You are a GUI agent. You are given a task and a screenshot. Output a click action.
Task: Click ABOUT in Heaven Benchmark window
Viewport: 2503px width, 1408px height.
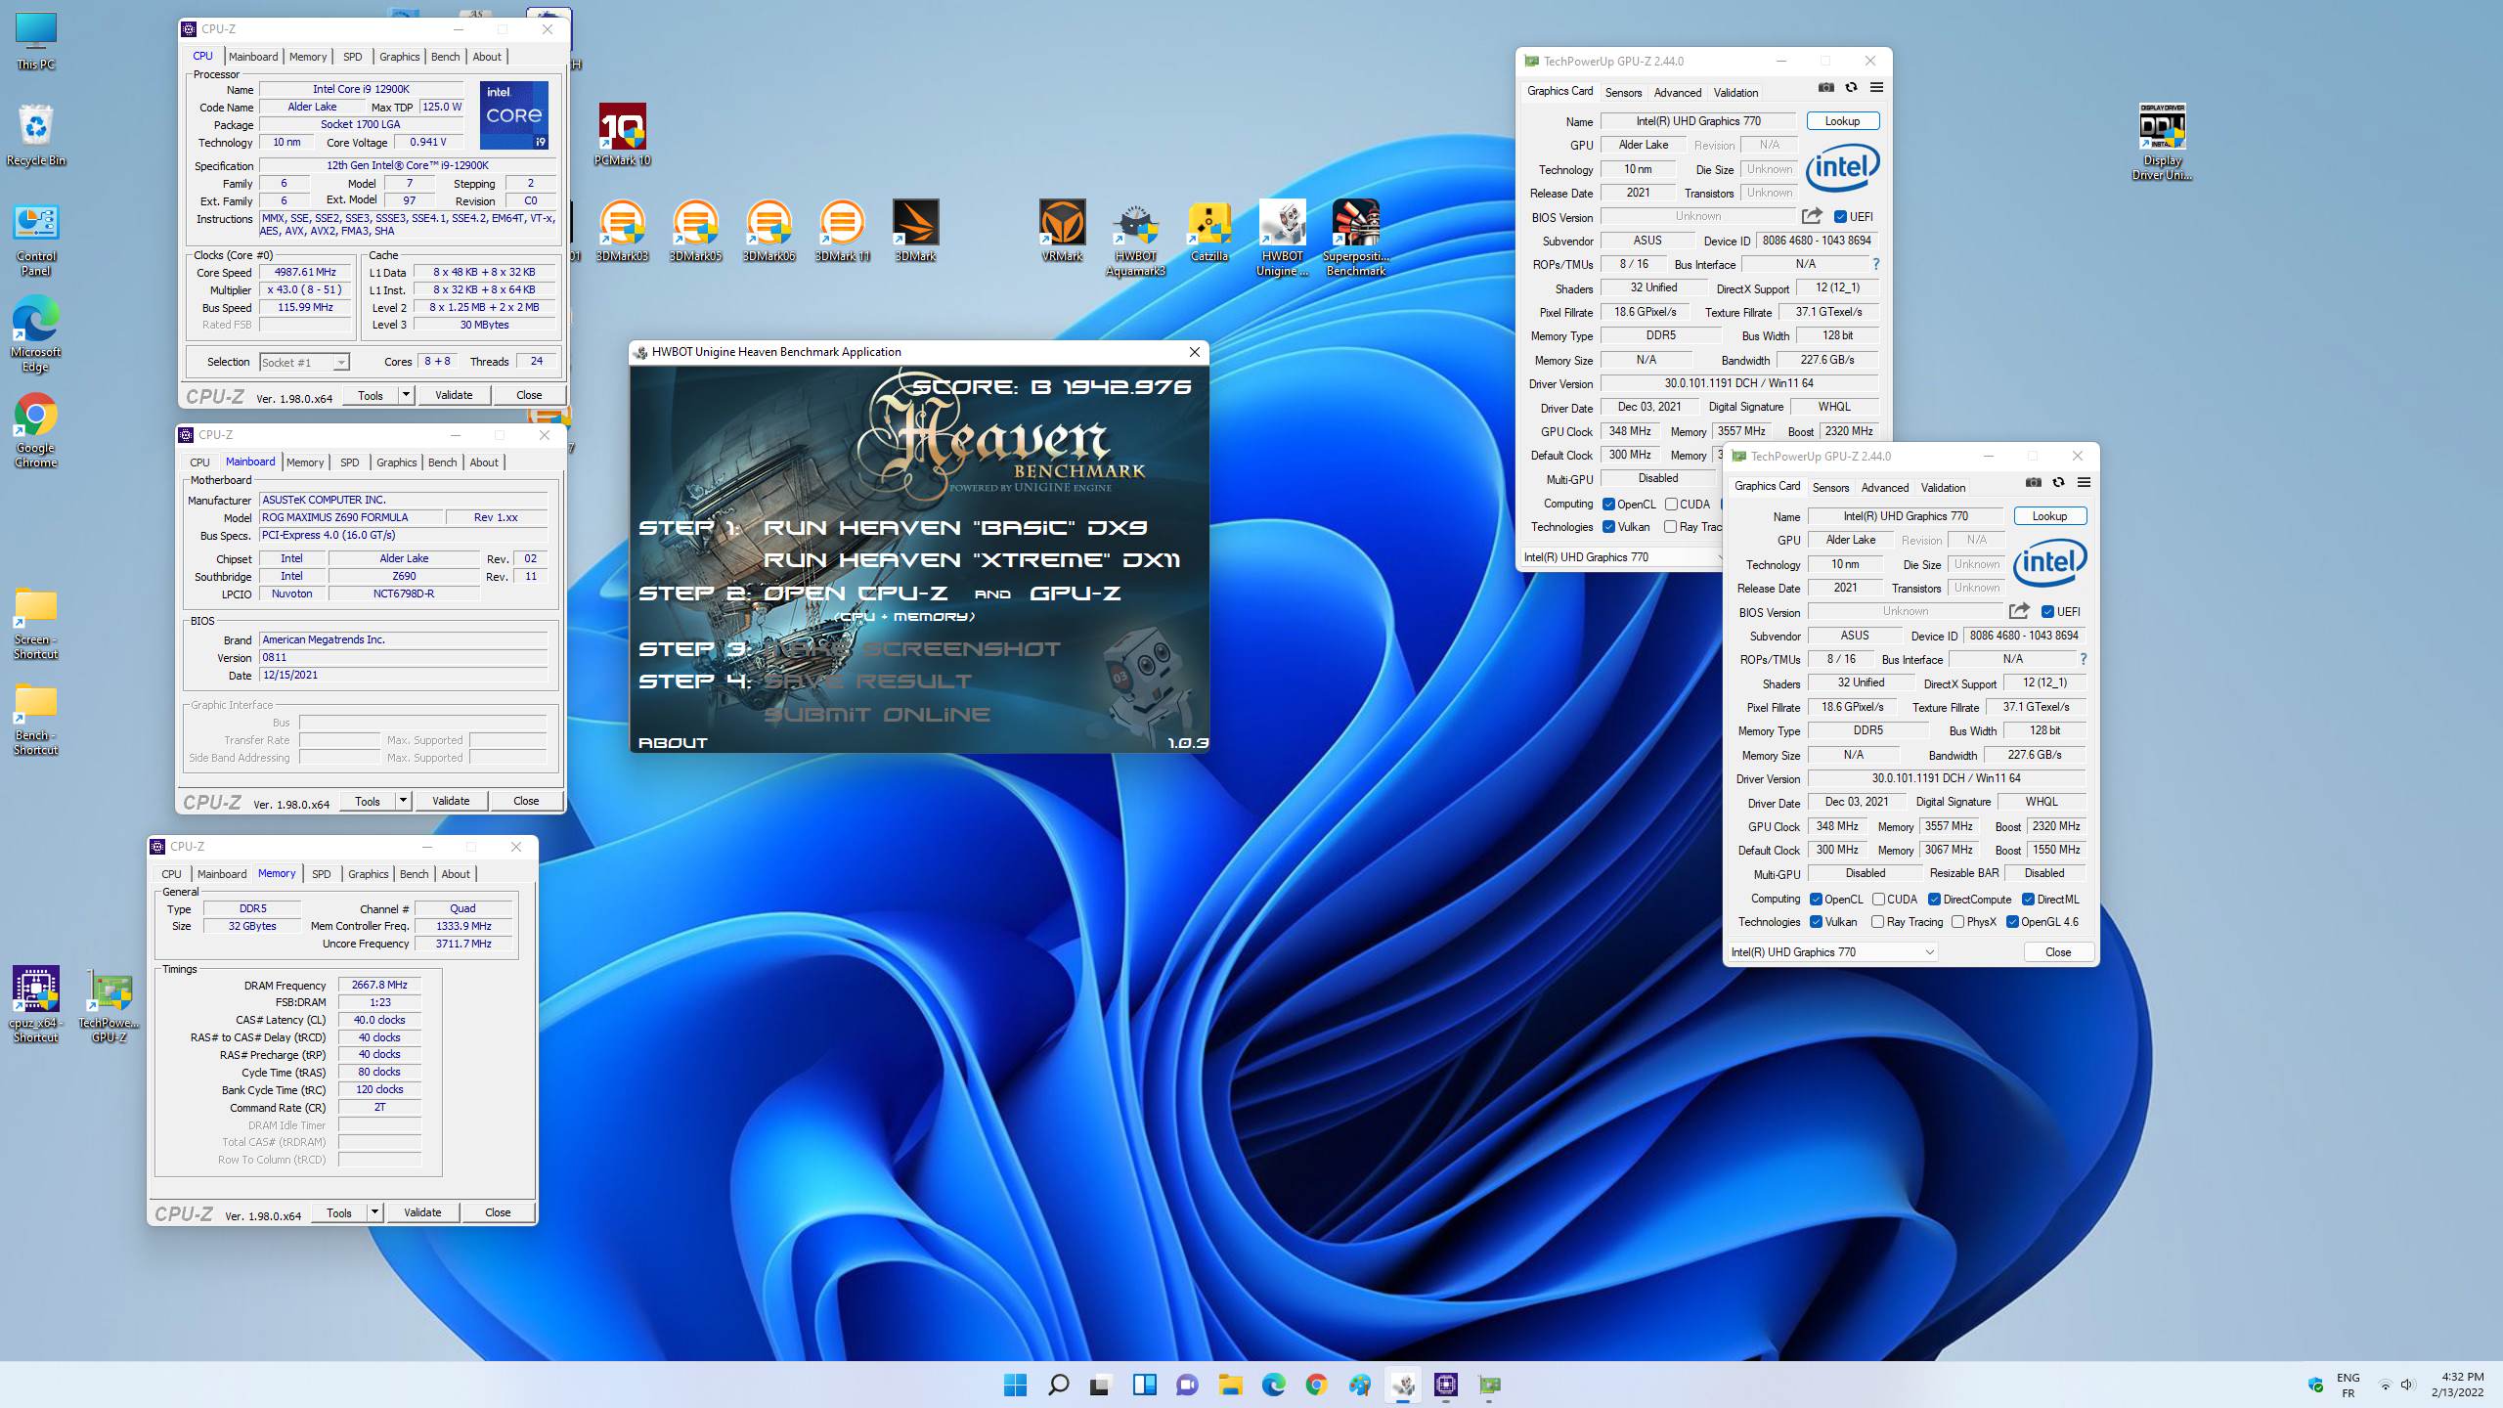point(673,743)
